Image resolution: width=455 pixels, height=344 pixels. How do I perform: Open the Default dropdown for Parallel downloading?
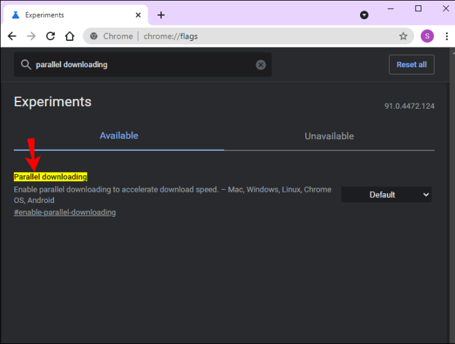386,194
